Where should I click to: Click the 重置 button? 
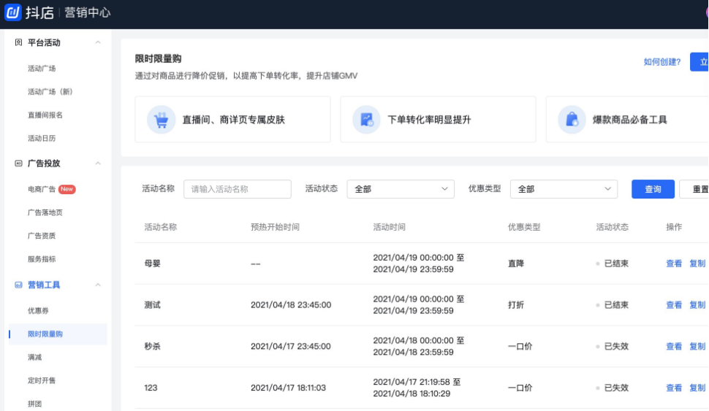point(694,189)
